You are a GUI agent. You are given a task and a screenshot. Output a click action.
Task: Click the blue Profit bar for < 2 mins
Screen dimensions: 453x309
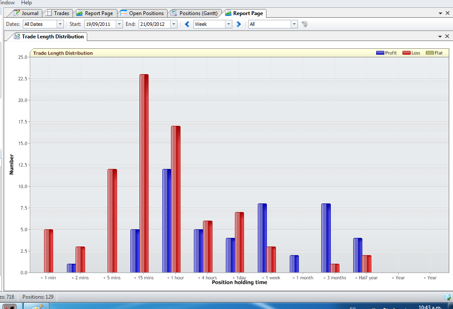pos(71,268)
